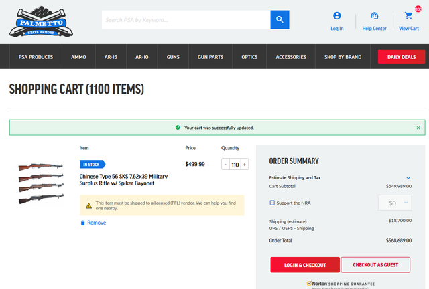Click the $499.99 item price
This screenshot has height=289, width=429.
coord(195,164)
